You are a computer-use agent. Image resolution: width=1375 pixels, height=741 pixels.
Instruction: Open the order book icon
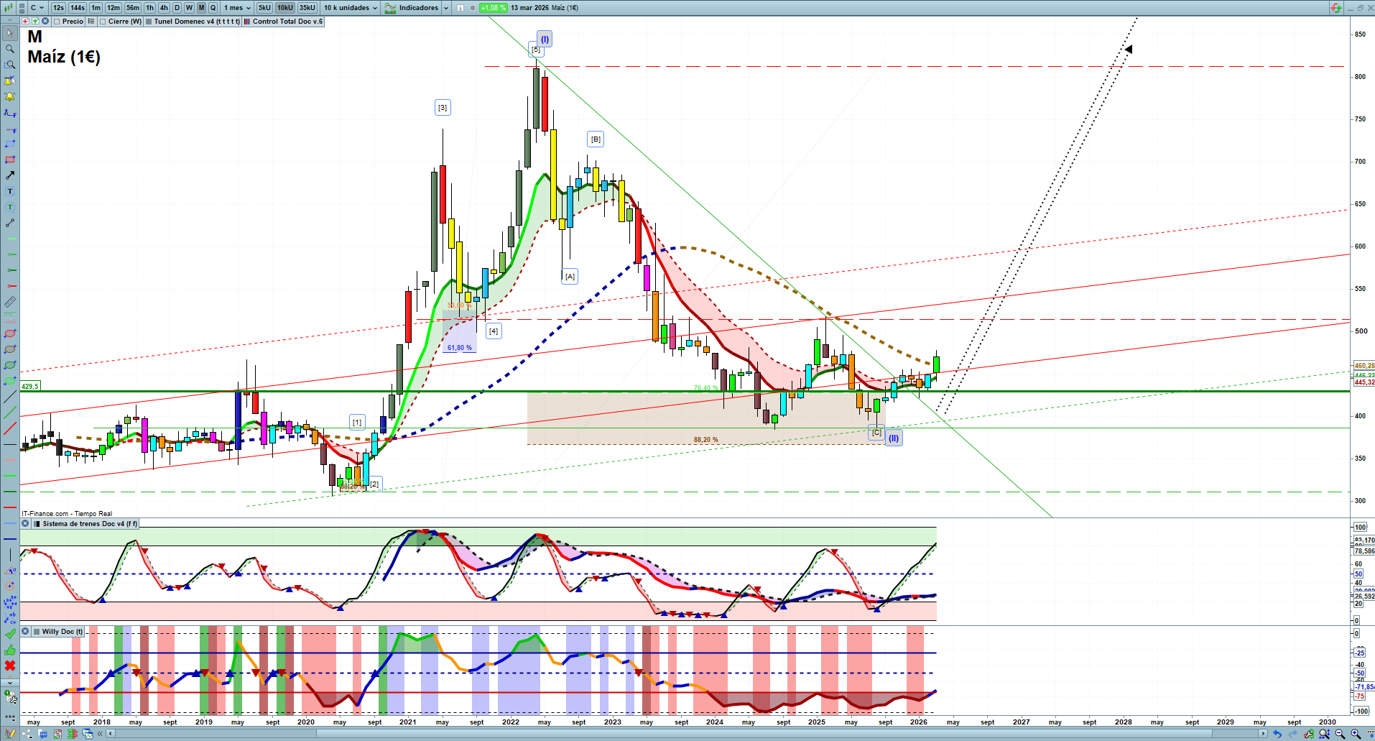click(x=73, y=734)
